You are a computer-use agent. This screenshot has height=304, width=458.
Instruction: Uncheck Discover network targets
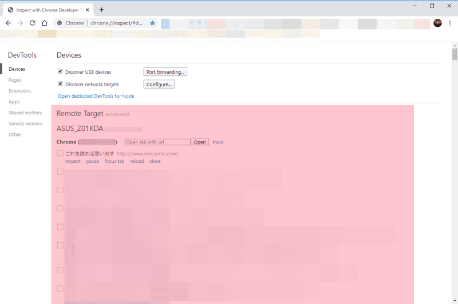point(60,84)
